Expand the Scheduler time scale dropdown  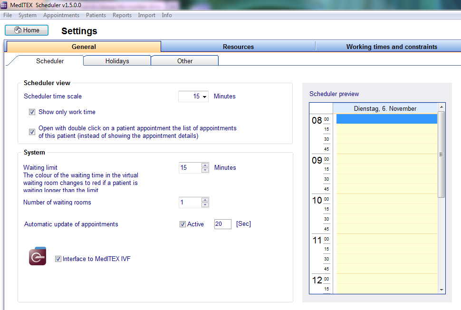(x=204, y=97)
